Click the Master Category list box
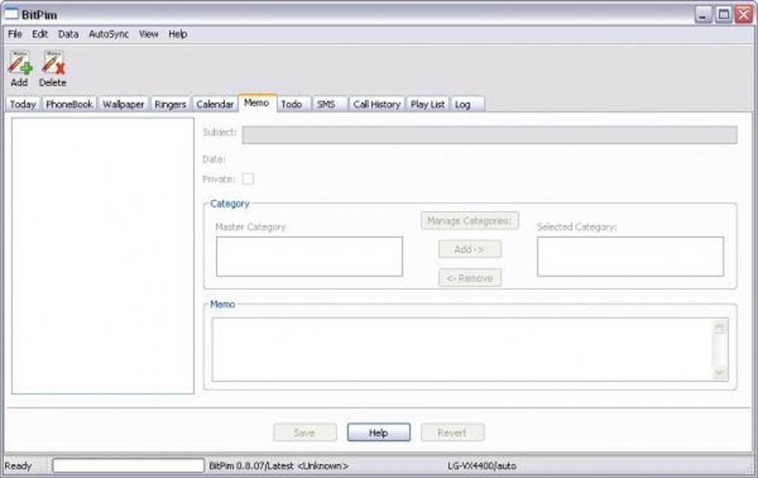Screen dimensions: 758x478 (309, 256)
